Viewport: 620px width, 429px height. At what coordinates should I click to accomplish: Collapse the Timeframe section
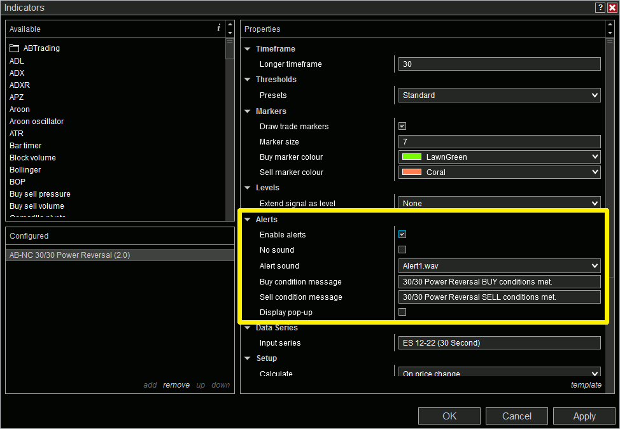point(247,48)
